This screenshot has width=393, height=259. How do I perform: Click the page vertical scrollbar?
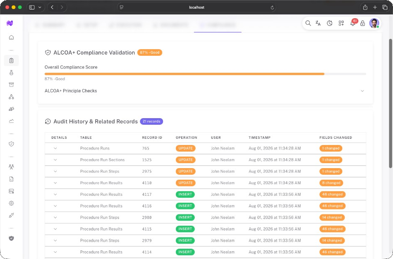click(390, 103)
